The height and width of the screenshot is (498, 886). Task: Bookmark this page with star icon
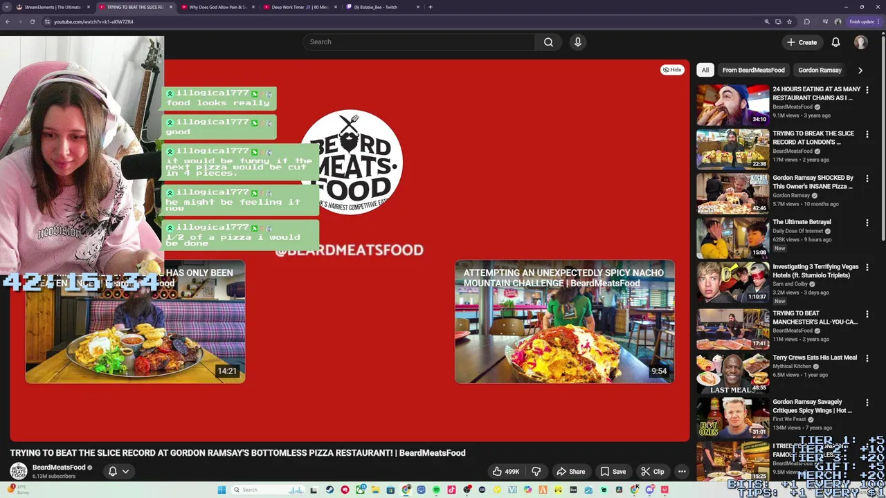click(x=789, y=21)
